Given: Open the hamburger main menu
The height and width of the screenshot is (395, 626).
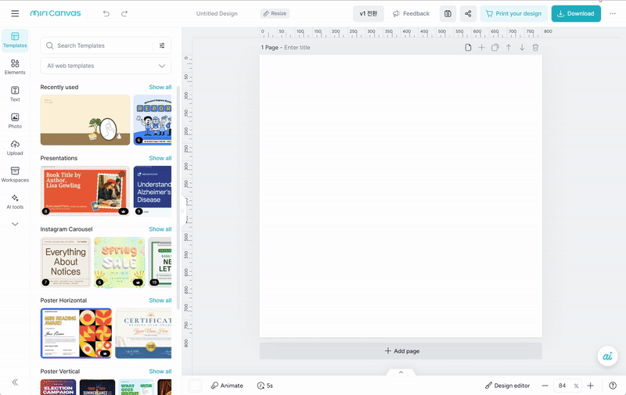Looking at the screenshot, I should point(15,13).
